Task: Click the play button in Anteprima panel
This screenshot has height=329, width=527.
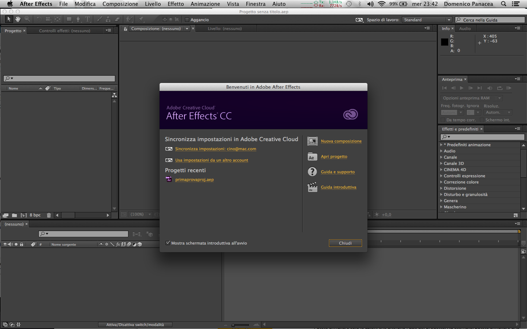Action: tap(462, 88)
